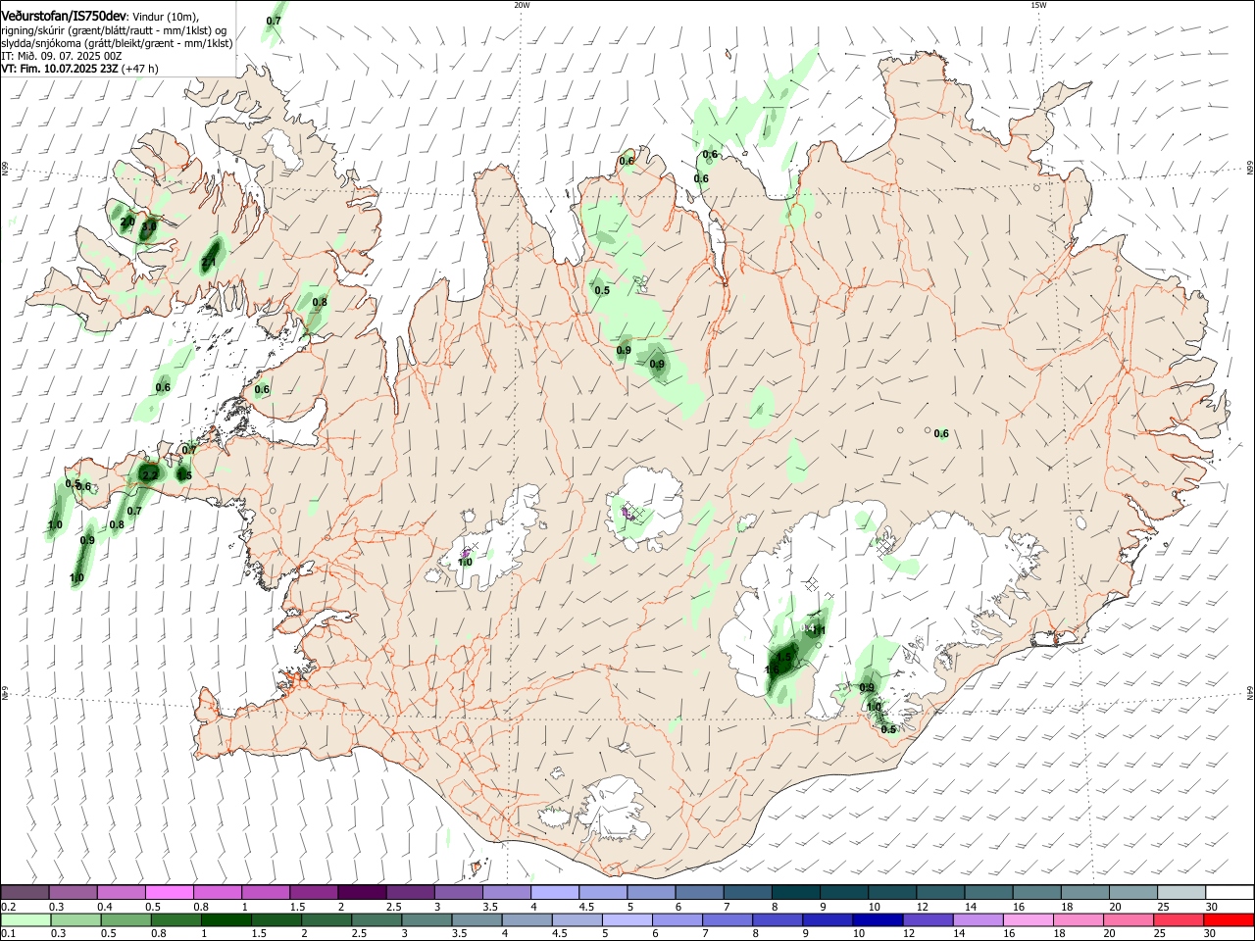Click the 0.1 label in the rain legend
This screenshot has height=941, width=1255.
coord(8,934)
